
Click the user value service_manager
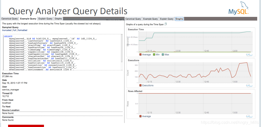point(11,90)
